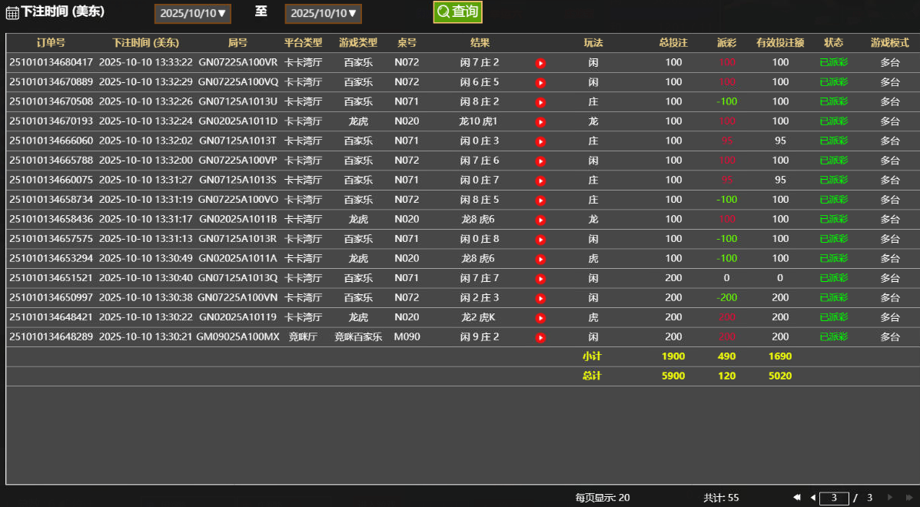Play replay for result 闲7 庄7
The height and width of the screenshot is (507, 920).
point(540,278)
